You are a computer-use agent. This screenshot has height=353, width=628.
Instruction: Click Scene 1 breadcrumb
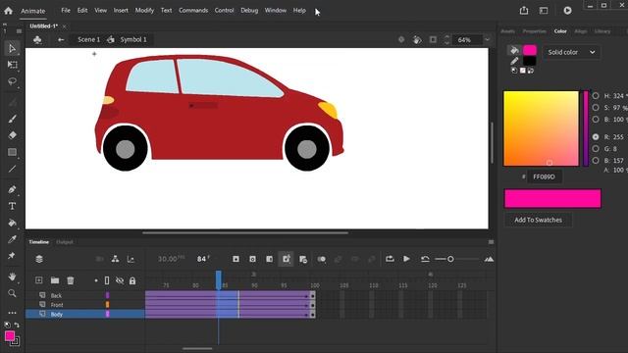[89, 39]
